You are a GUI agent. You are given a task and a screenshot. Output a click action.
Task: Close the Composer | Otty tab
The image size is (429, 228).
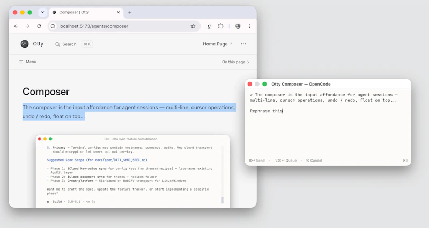coord(118,12)
